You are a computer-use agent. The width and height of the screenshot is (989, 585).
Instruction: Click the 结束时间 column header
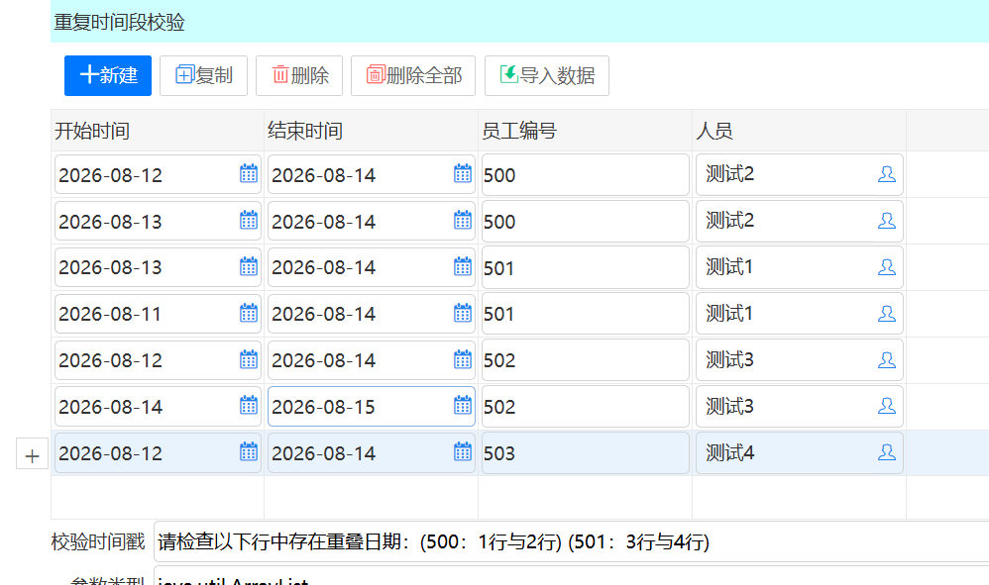[x=371, y=131]
